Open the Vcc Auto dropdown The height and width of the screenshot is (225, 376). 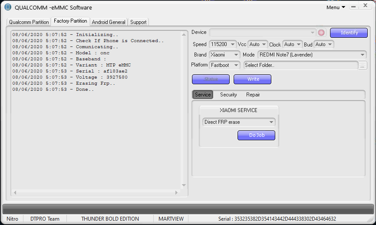pyautogui.click(x=257, y=44)
